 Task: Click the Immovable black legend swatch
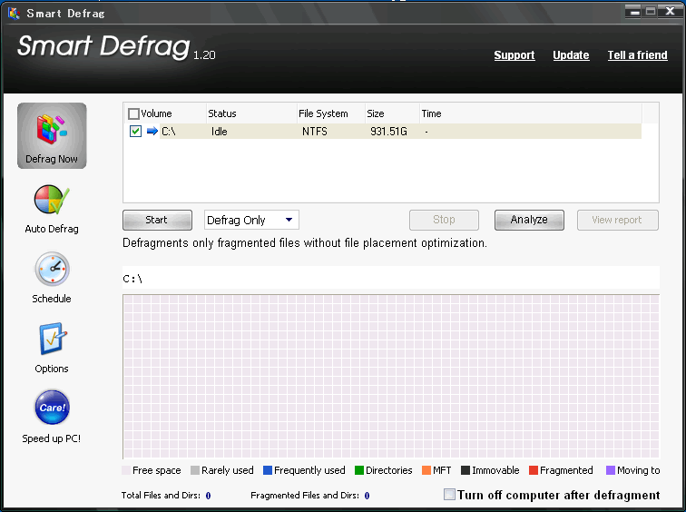tap(465, 470)
